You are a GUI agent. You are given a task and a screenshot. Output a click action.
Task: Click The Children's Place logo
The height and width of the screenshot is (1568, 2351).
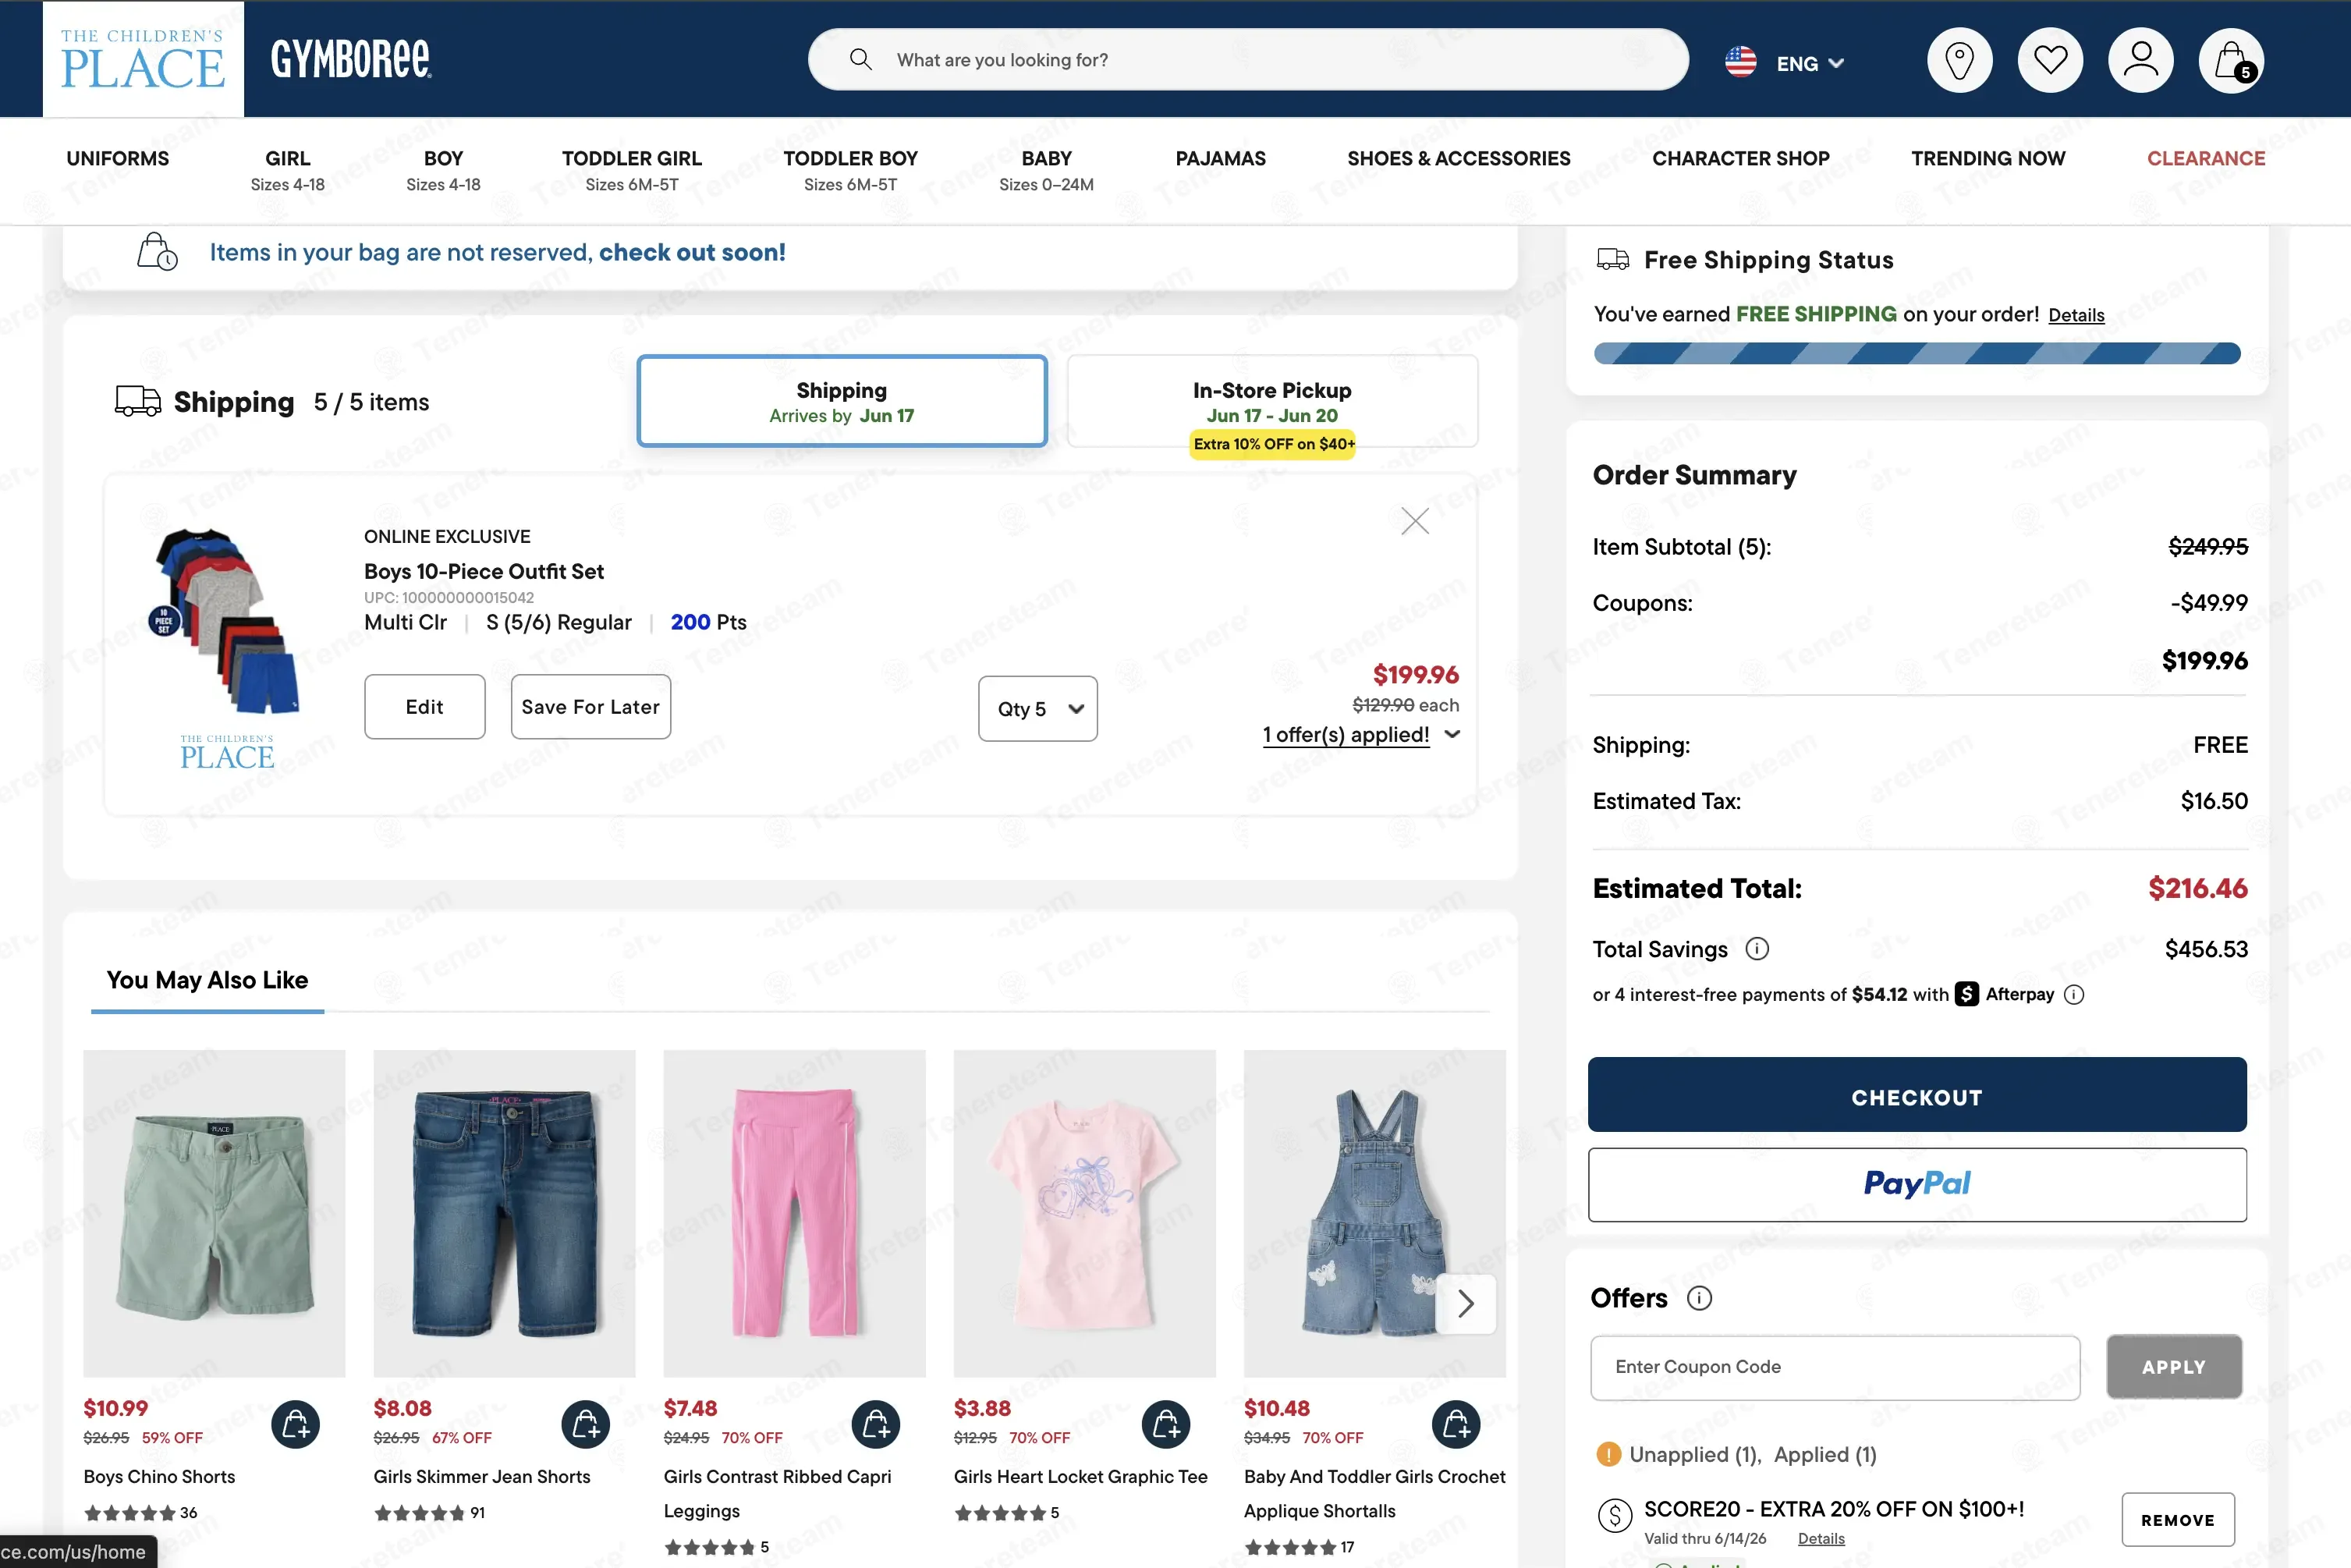point(143,59)
